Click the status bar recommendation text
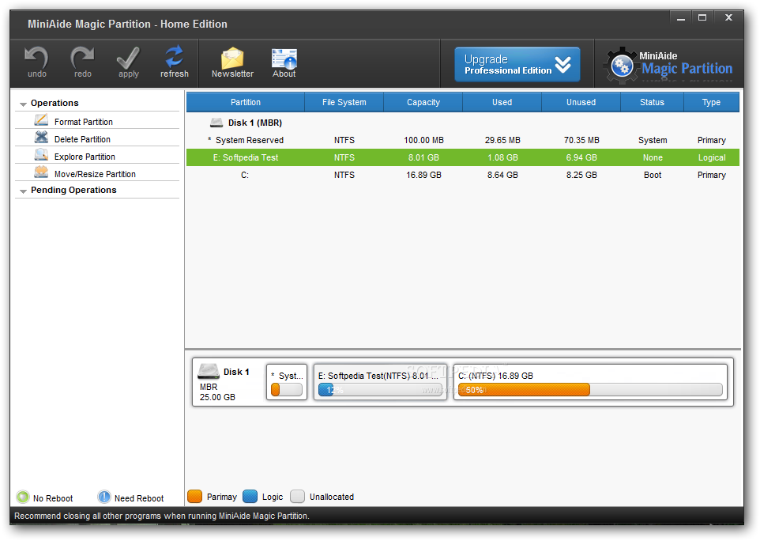Viewport: 760px width, 541px height. 161,516
